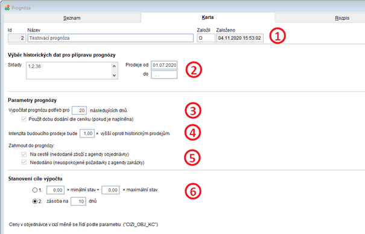Edit the minimální stav multiplier field

point(56,190)
